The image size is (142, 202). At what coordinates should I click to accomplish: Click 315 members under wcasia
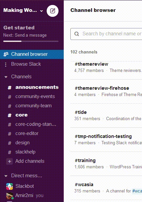click(87, 191)
